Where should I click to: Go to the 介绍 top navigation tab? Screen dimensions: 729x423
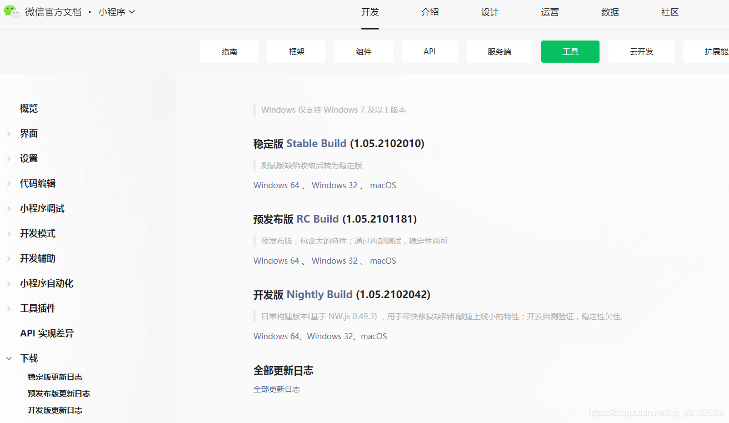click(x=430, y=12)
